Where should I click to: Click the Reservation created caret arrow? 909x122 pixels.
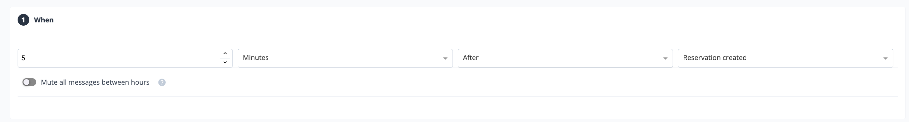(x=885, y=58)
